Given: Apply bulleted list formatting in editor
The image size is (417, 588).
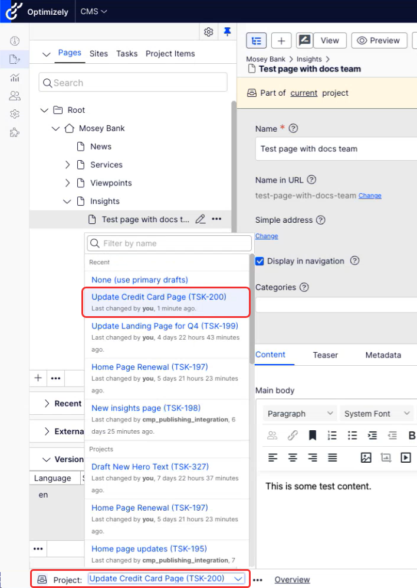Looking at the screenshot, I should [352, 436].
